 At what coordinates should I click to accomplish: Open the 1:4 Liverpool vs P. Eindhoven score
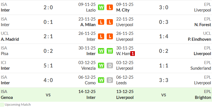point(164,37)
